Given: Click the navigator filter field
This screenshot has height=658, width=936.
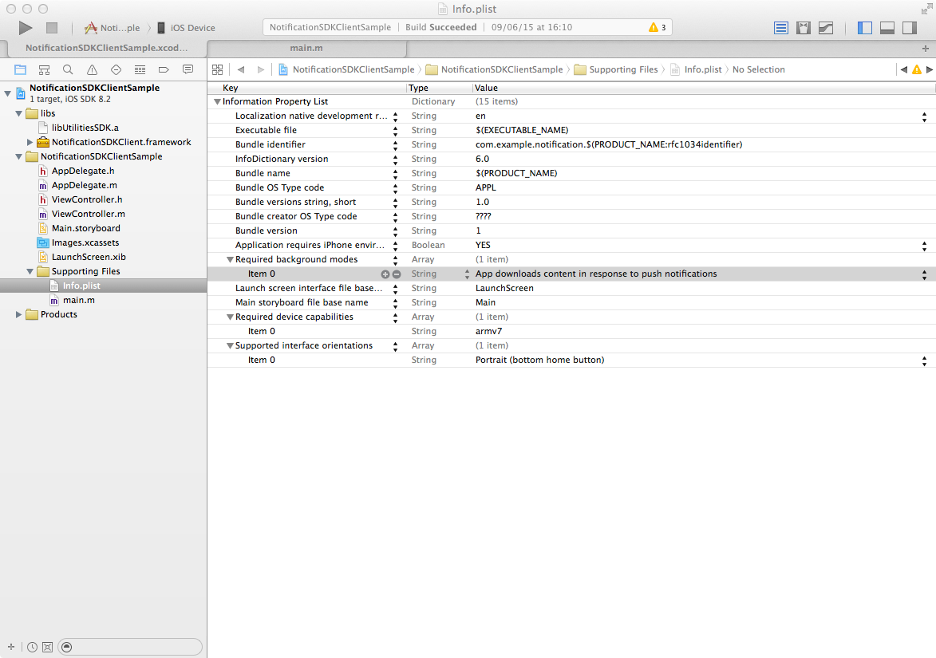Looking at the screenshot, I should pyautogui.click(x=130, y=647).
